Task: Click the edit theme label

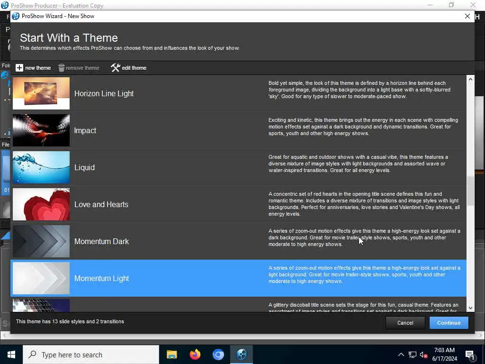Action: tap(134, 68)
